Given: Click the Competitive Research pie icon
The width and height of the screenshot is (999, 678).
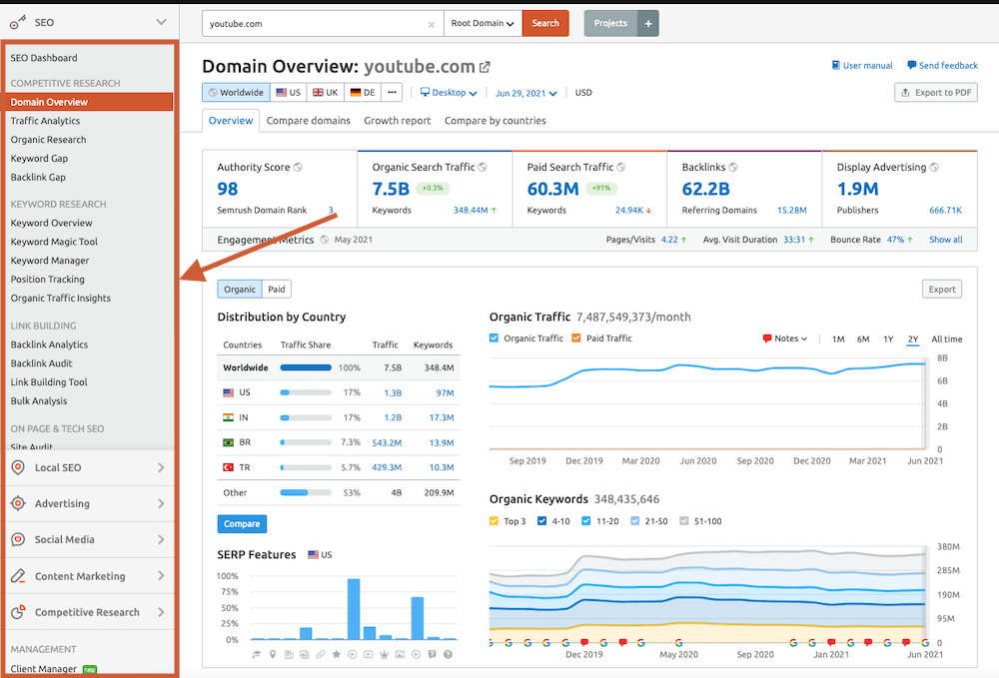Looking at the screenshot, I should pyautogui.click(x=18, y=612).
